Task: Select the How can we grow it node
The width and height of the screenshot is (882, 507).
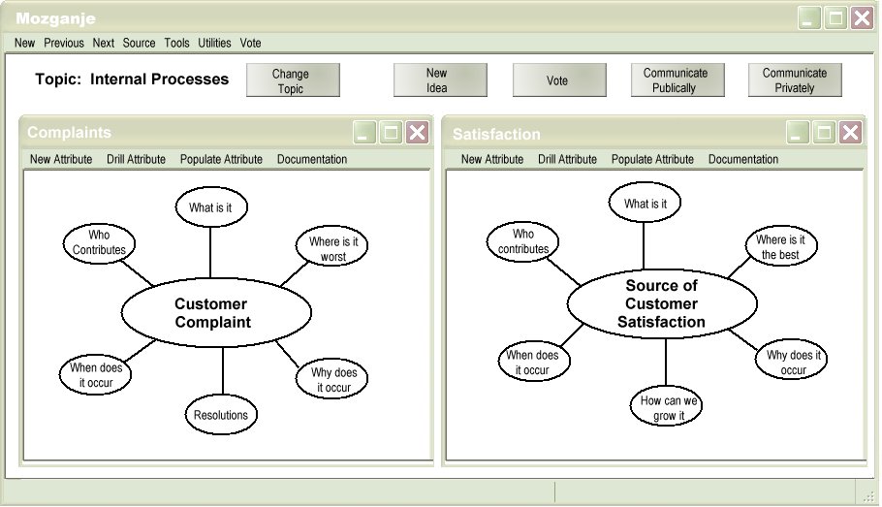Action: click(x=665, y=408)
